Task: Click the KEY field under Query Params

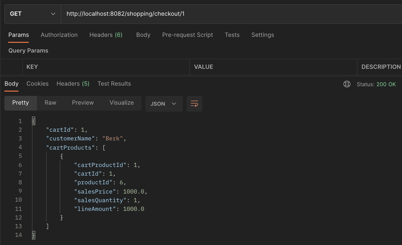Action: point(106,67)
